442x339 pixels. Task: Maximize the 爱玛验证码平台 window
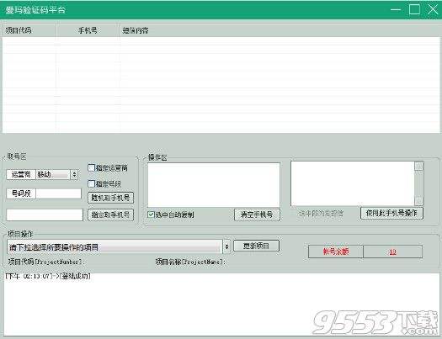[x=414, y=9]
